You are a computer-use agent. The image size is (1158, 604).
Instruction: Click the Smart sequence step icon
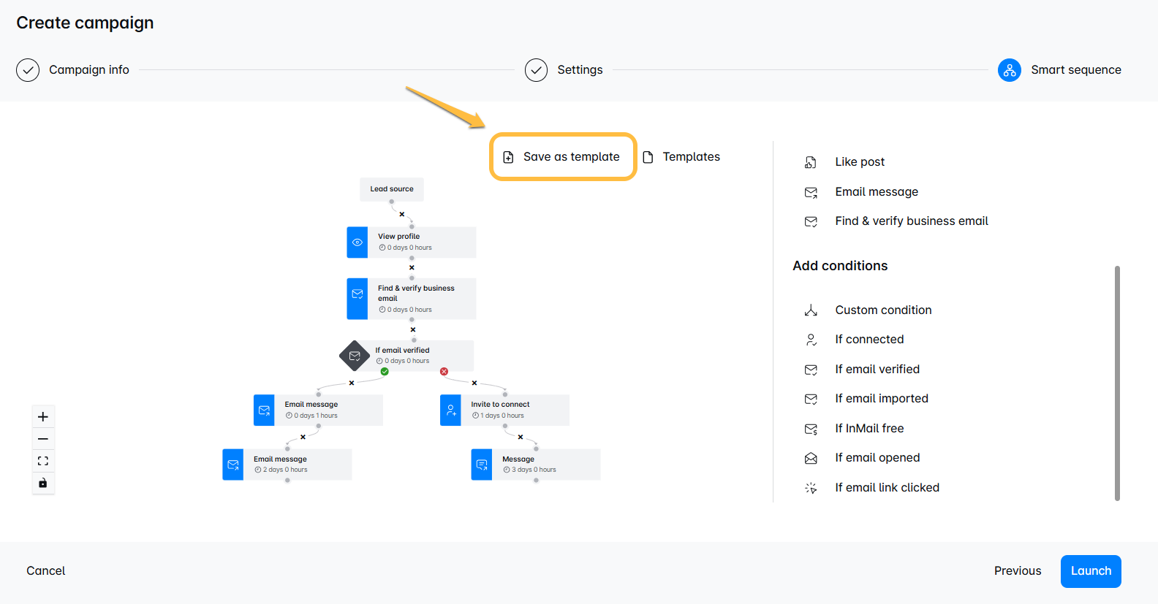click(1010, 70)
